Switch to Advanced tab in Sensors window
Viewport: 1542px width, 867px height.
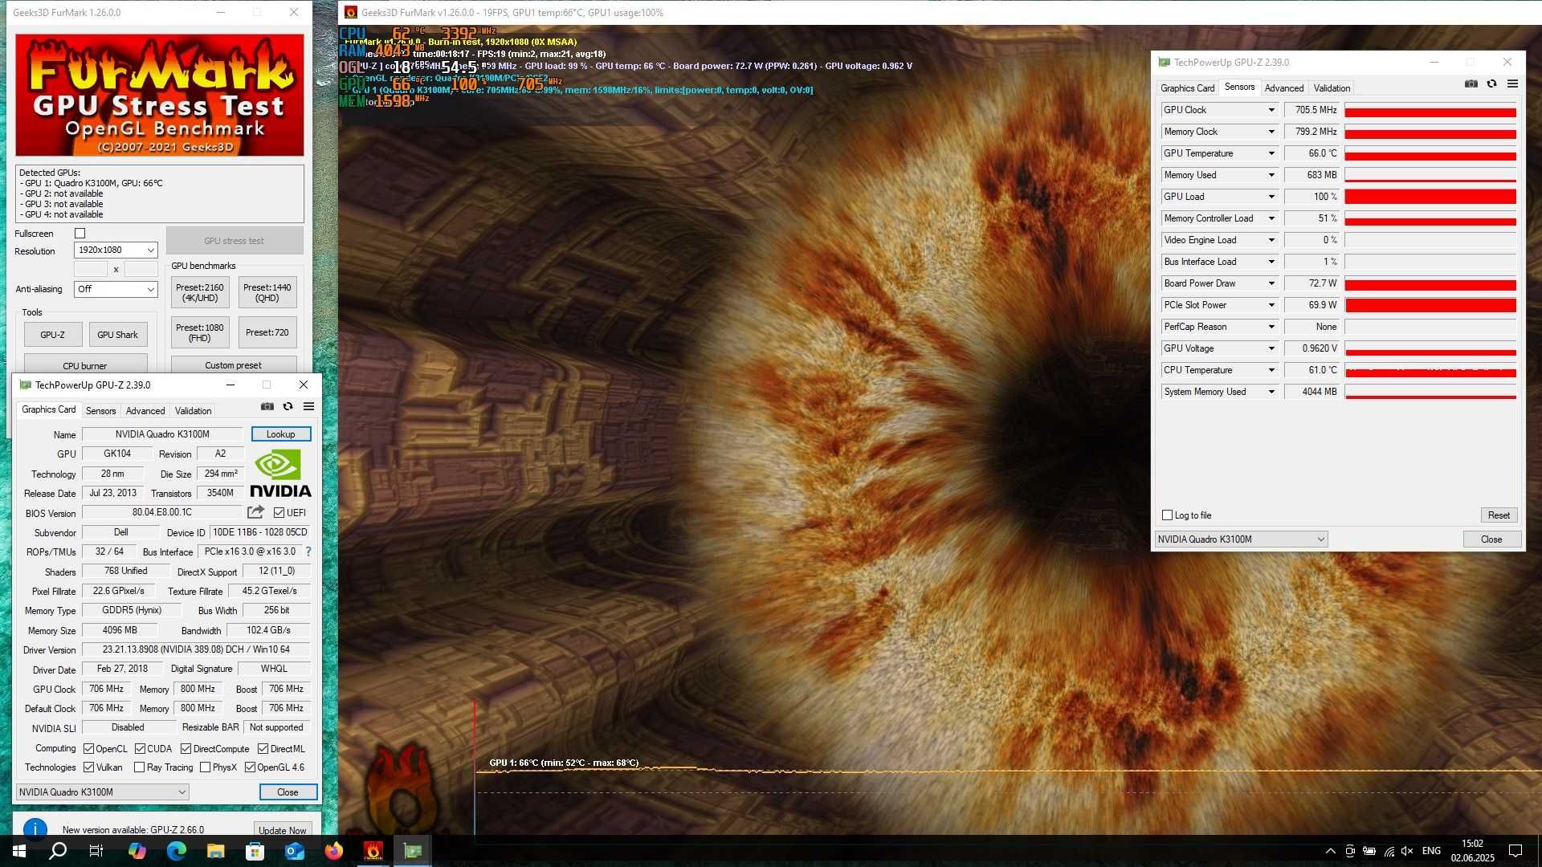1283,88
